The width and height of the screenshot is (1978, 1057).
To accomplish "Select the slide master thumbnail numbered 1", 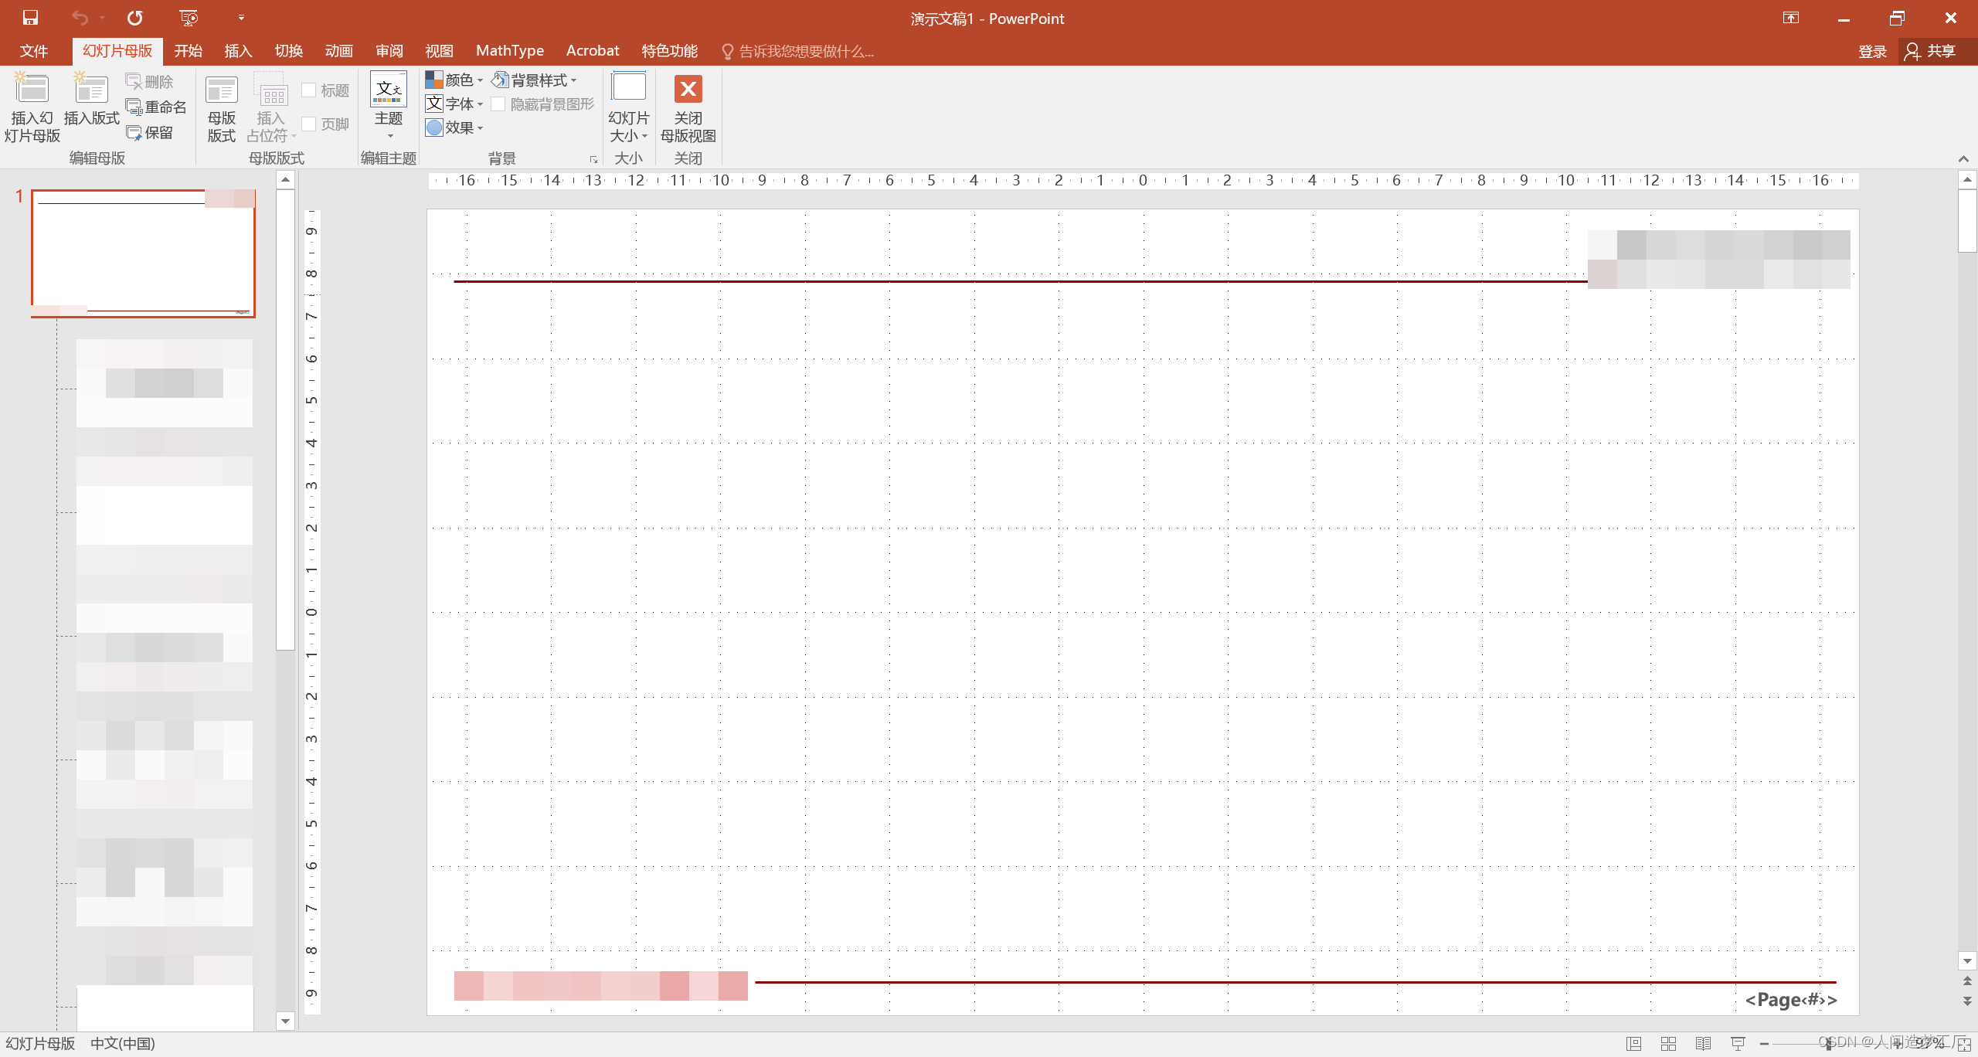I will click(143, 253).
